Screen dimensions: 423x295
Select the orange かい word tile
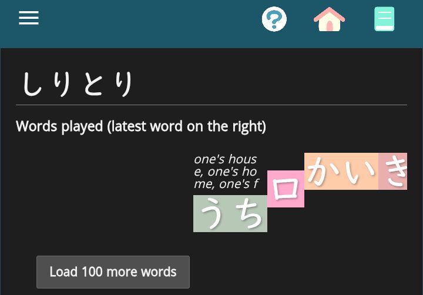click(341, 171)
